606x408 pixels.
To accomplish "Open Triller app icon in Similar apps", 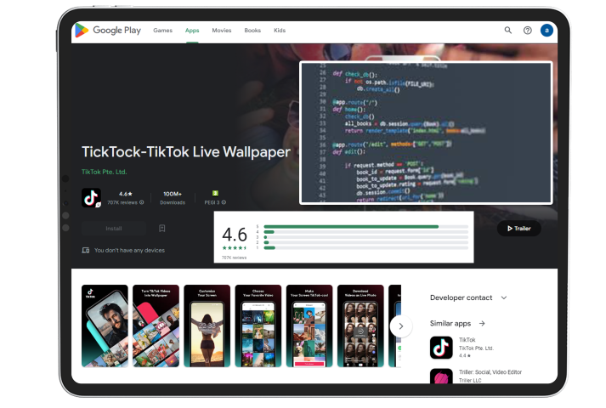I will click(441, 376).
